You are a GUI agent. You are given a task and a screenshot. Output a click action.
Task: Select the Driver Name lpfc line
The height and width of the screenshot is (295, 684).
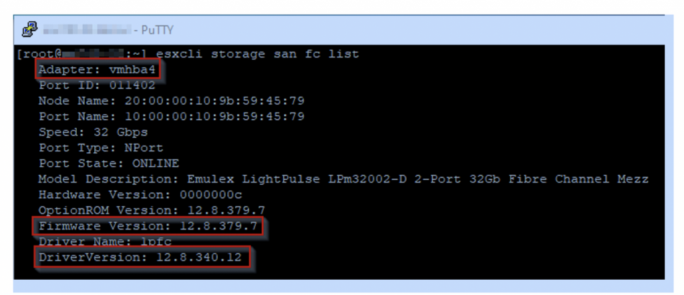click(105, 242)
